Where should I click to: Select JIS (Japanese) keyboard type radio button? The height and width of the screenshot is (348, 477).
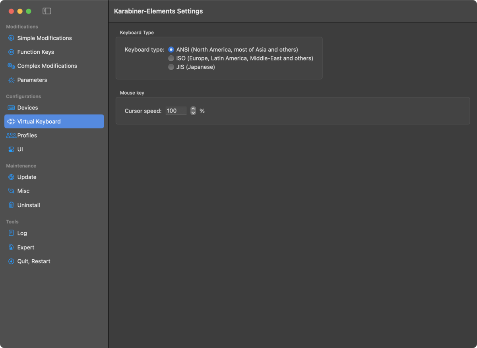pos(171,67)
